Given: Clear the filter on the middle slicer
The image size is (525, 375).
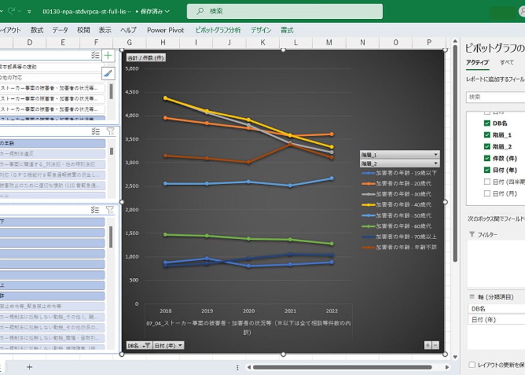Looking at the screenshot, I should tap(110, 131).
